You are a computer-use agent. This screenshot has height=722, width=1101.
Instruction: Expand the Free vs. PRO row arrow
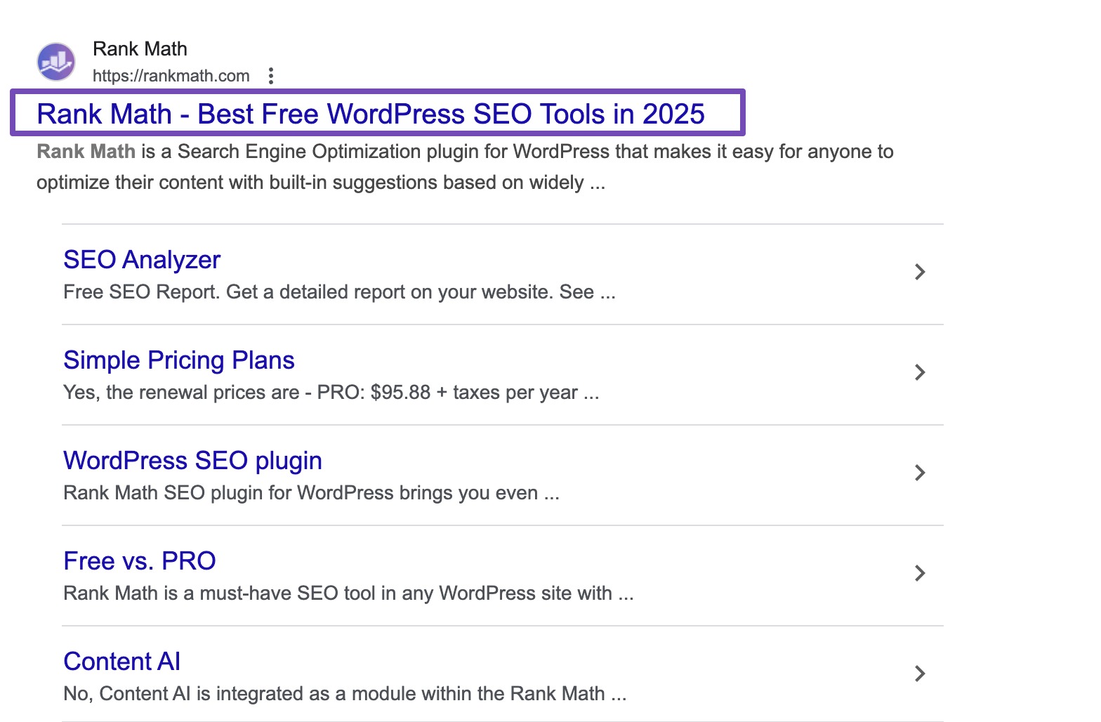(920, 573)
